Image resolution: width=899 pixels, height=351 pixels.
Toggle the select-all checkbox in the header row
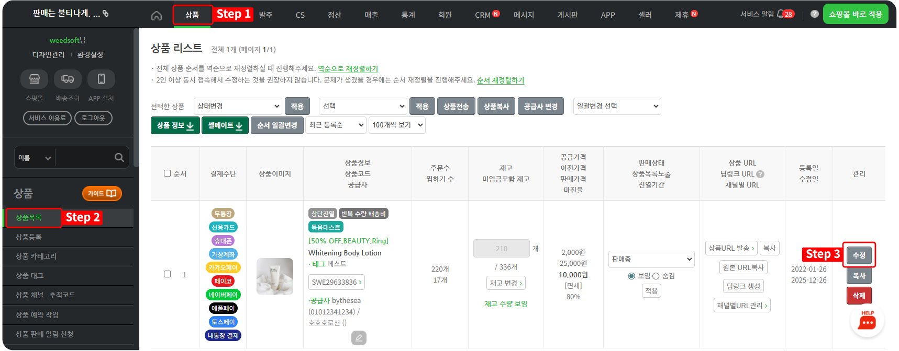168,173
